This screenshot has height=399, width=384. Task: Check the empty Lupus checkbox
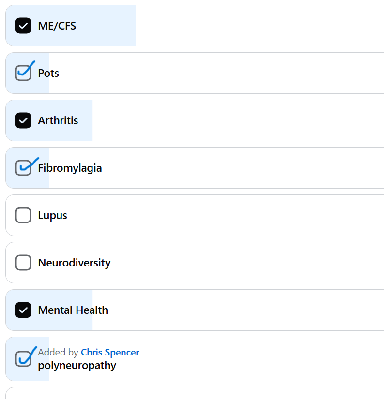pyautogui.click(x=23, y=215)
